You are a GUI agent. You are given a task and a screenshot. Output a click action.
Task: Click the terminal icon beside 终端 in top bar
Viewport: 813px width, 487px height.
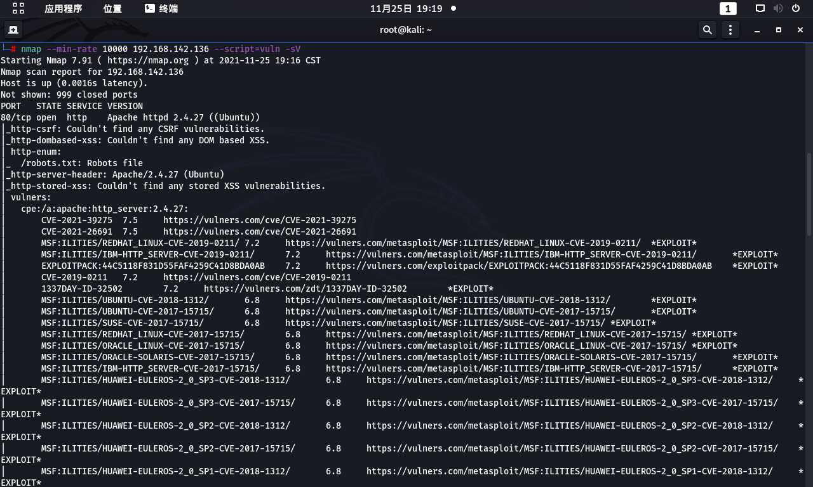click(x=148, y=8)
